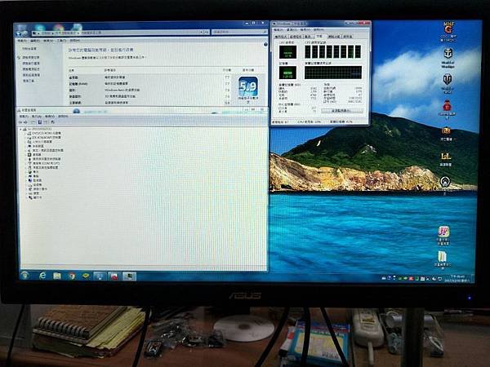The height and width of the screenshot is (367, 490).
Task: Click the yellow-green taskbar icon
Action: 86,276
